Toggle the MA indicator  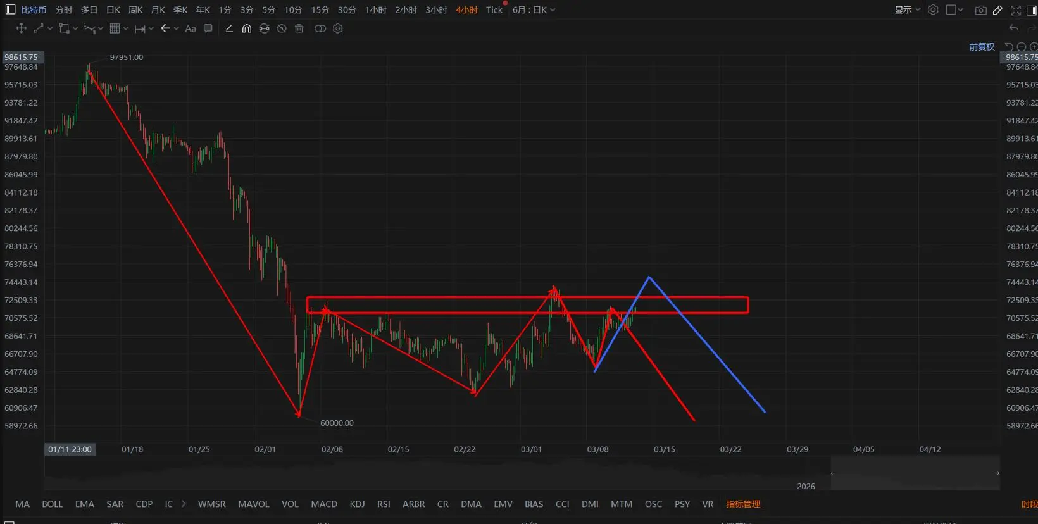(x=22, y=504)
